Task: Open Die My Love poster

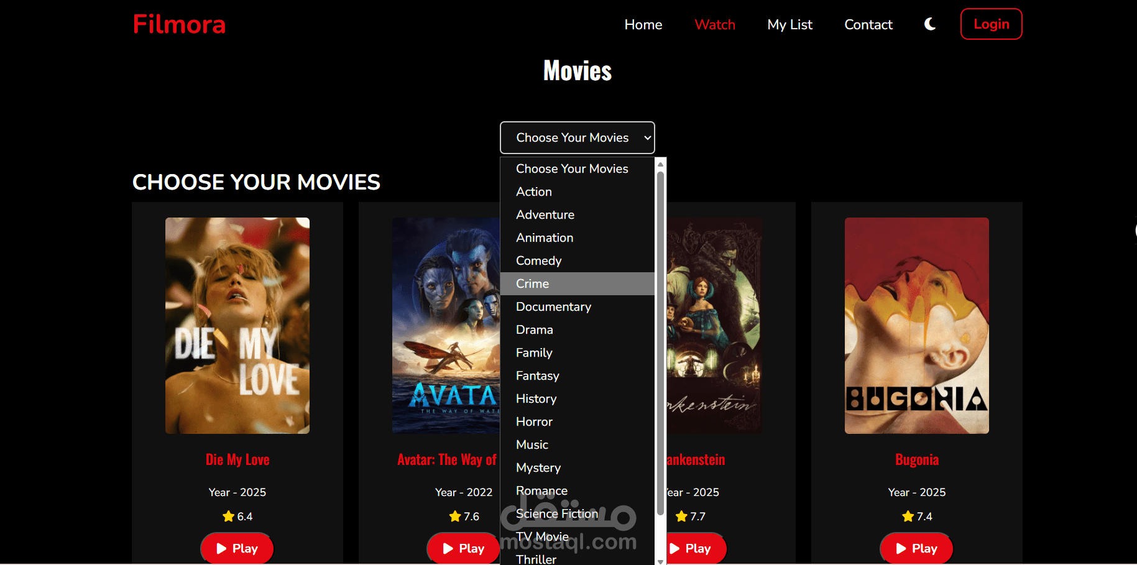Action: click(x=237, y=326)
